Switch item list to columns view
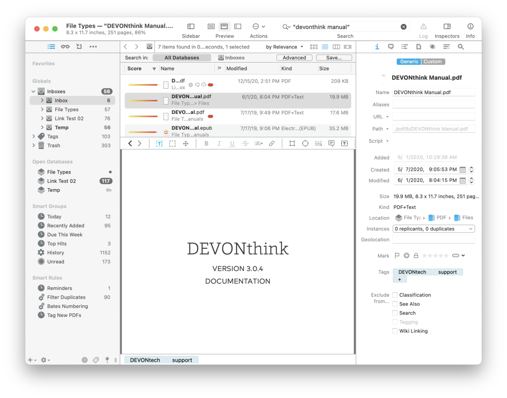This screenshot has height=398, width=507. (336, 47)
